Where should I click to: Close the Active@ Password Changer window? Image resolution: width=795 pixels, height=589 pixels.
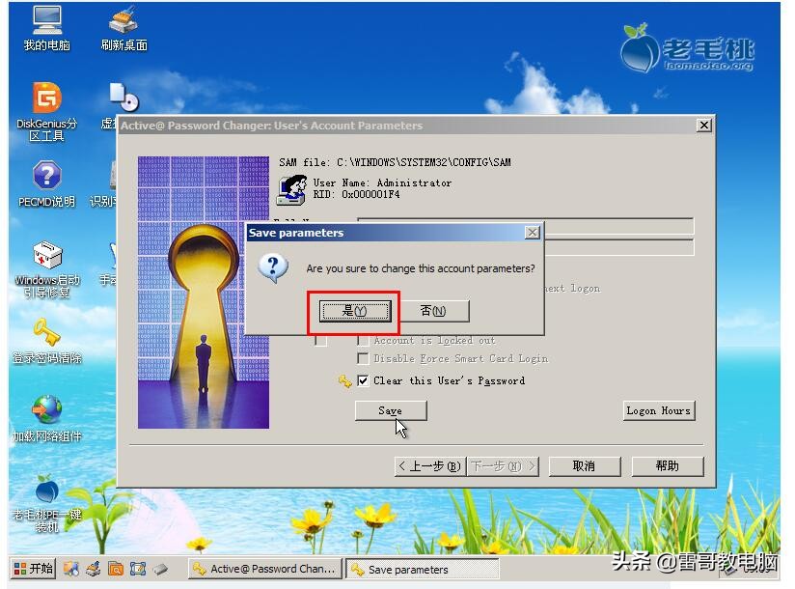coord(703,125)
